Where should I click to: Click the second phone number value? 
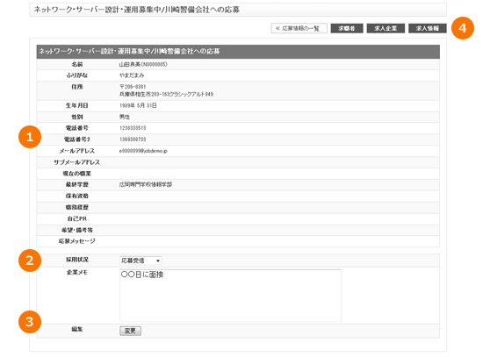pos(133,139)
